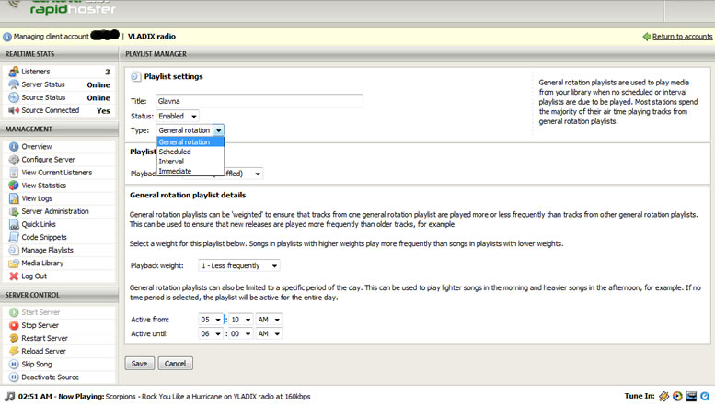Click the first Tune In player icon

click(x=663, y=396)
